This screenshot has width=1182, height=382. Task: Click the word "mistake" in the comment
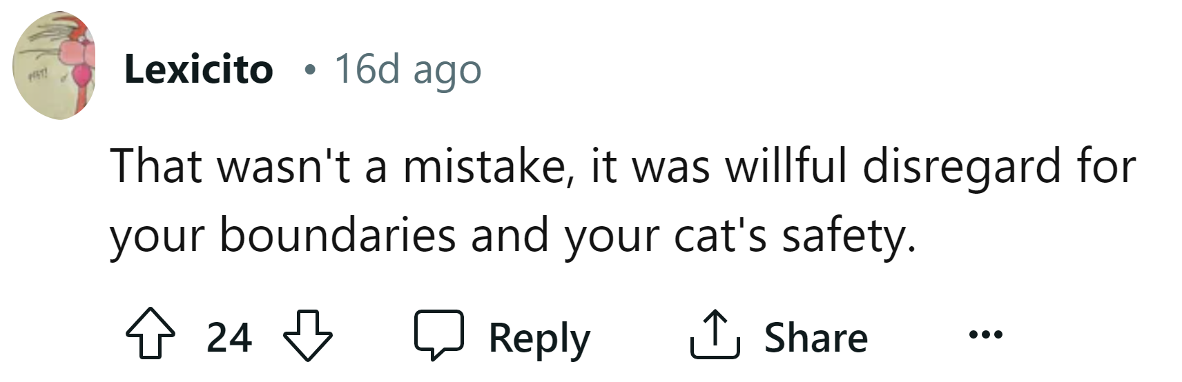tap(483, 168)
